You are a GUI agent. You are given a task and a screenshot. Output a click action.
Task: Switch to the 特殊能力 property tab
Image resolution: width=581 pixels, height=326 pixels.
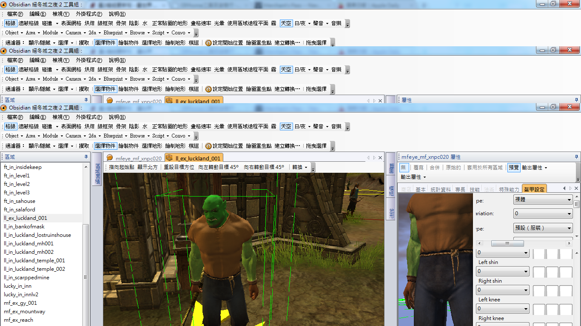click(x=509, y=190)
